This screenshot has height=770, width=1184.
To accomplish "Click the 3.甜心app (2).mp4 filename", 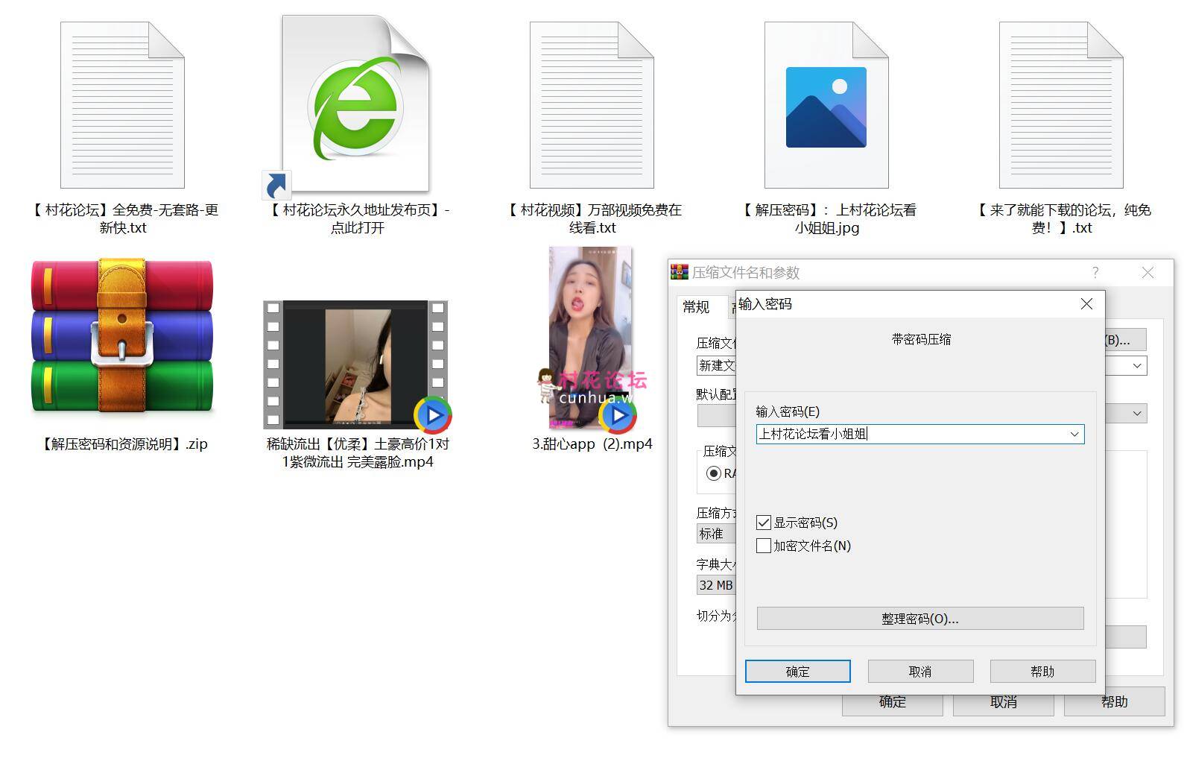I will (x=592, y=444).
